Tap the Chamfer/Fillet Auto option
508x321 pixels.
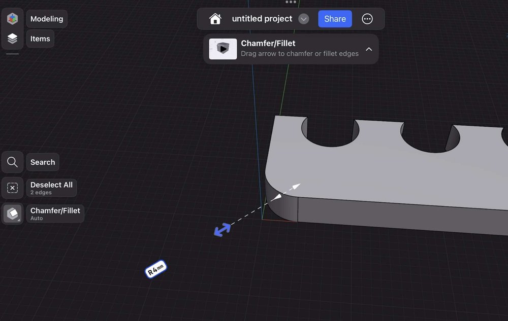[x=55, y=213]
